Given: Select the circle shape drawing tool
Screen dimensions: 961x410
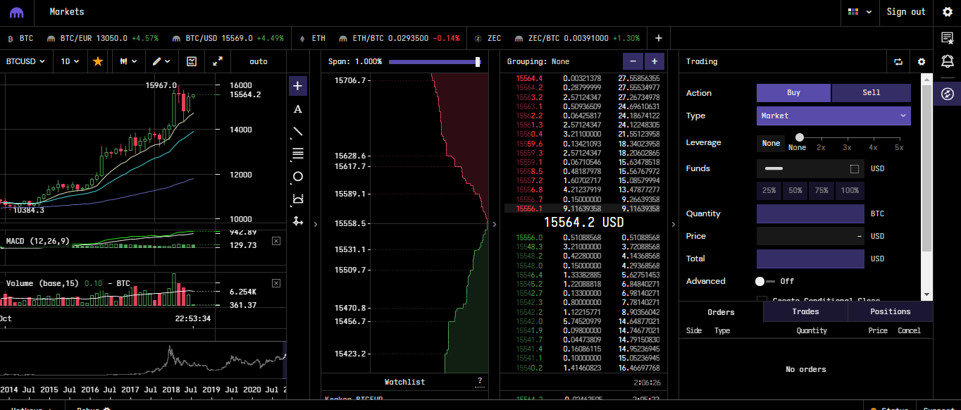Looking at the screenshot, I should 297,176.
